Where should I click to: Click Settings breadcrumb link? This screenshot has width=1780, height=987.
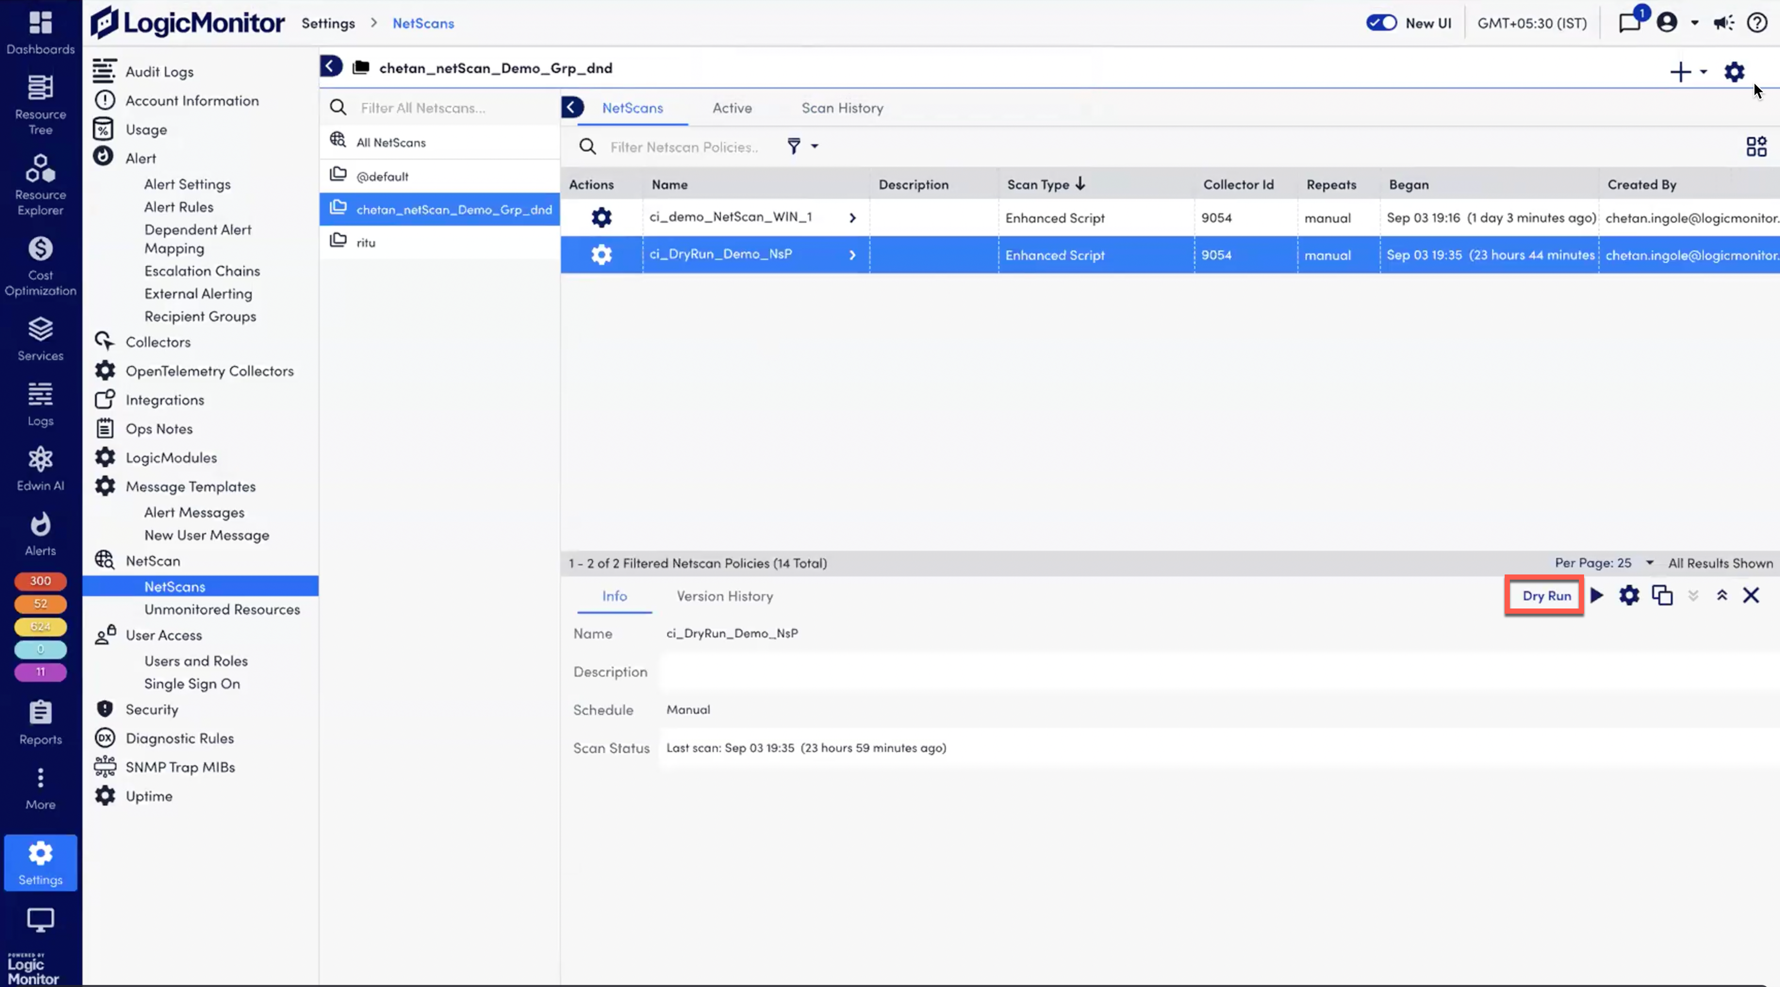tap(327, 23)
